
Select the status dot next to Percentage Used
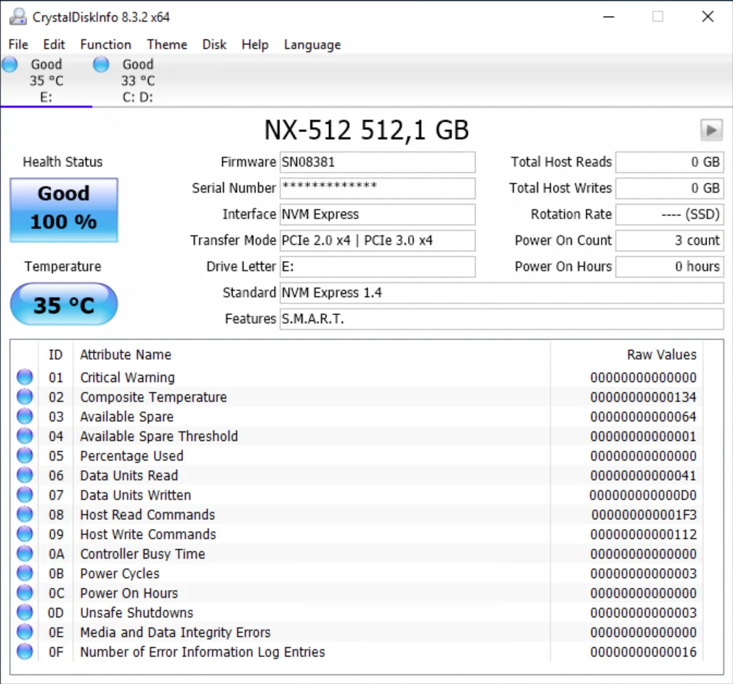[24, 455]
